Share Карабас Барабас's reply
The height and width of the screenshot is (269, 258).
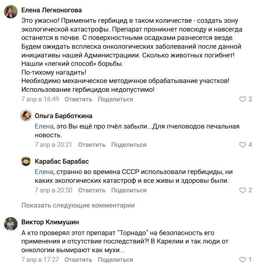[129, 190]
